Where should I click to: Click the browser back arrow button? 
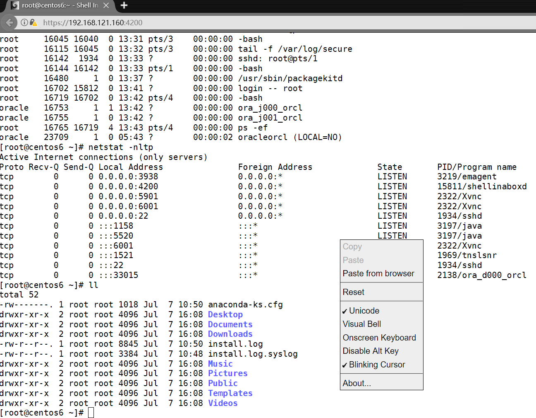click(x=10, y=22)
